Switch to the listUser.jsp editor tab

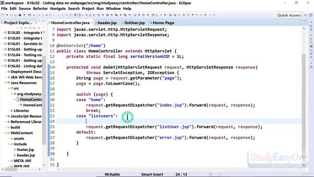click(x=134, y=23)
